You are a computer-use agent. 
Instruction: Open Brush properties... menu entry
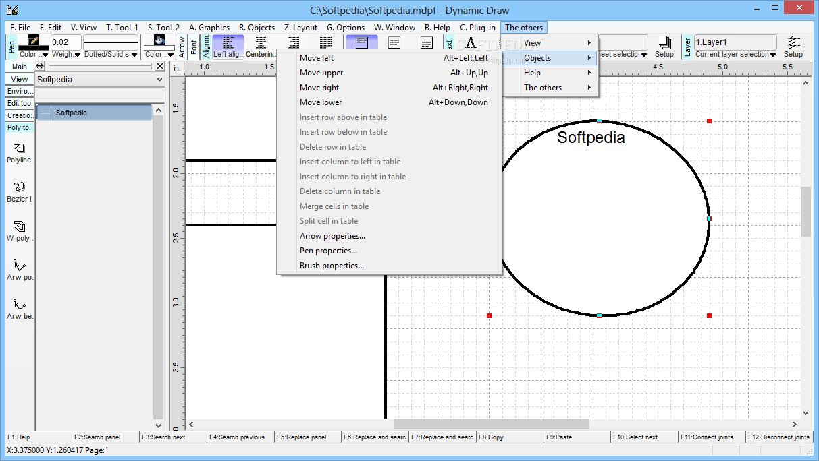click(389, 266)
